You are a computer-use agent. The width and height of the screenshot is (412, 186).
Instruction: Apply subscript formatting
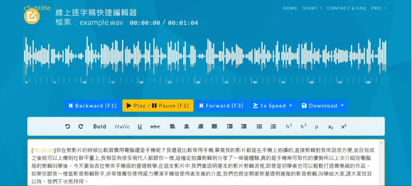point(331,127)
